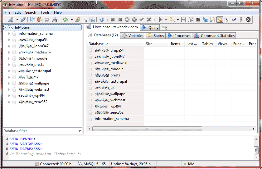262x169 pixels.
Task: Click the blue help question icon
Action: [102, 20]
